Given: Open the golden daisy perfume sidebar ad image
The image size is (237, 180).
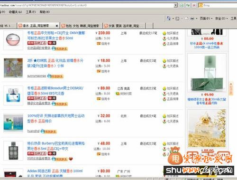Looking at the screenshot, I should 207,128.
